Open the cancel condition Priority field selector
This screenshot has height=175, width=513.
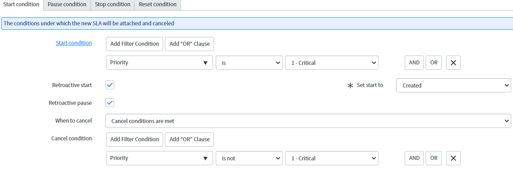(x=159, y=158)
